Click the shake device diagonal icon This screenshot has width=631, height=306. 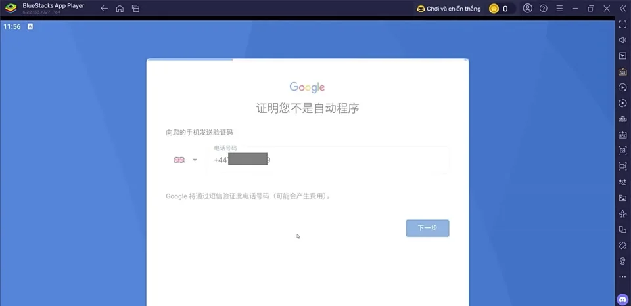pos(622,246)
